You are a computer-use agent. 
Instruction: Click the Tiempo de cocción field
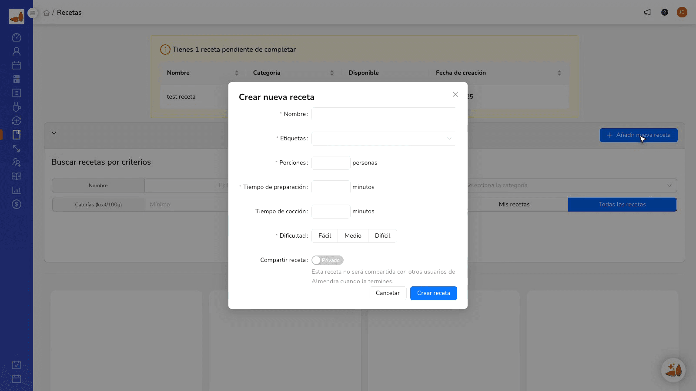tap(331, 212)
